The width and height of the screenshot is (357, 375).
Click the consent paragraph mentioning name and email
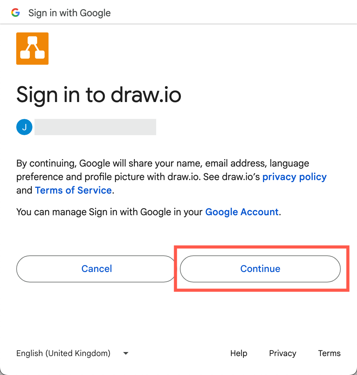162,176
